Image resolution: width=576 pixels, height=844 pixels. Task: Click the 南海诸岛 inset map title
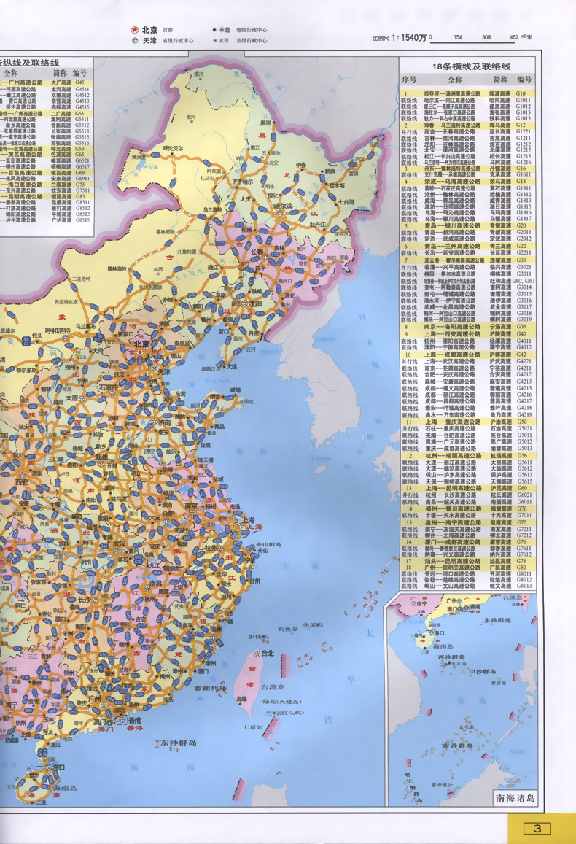[x=515, y=798]
